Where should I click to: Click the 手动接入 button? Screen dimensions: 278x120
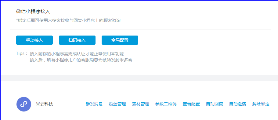(34, 40)
